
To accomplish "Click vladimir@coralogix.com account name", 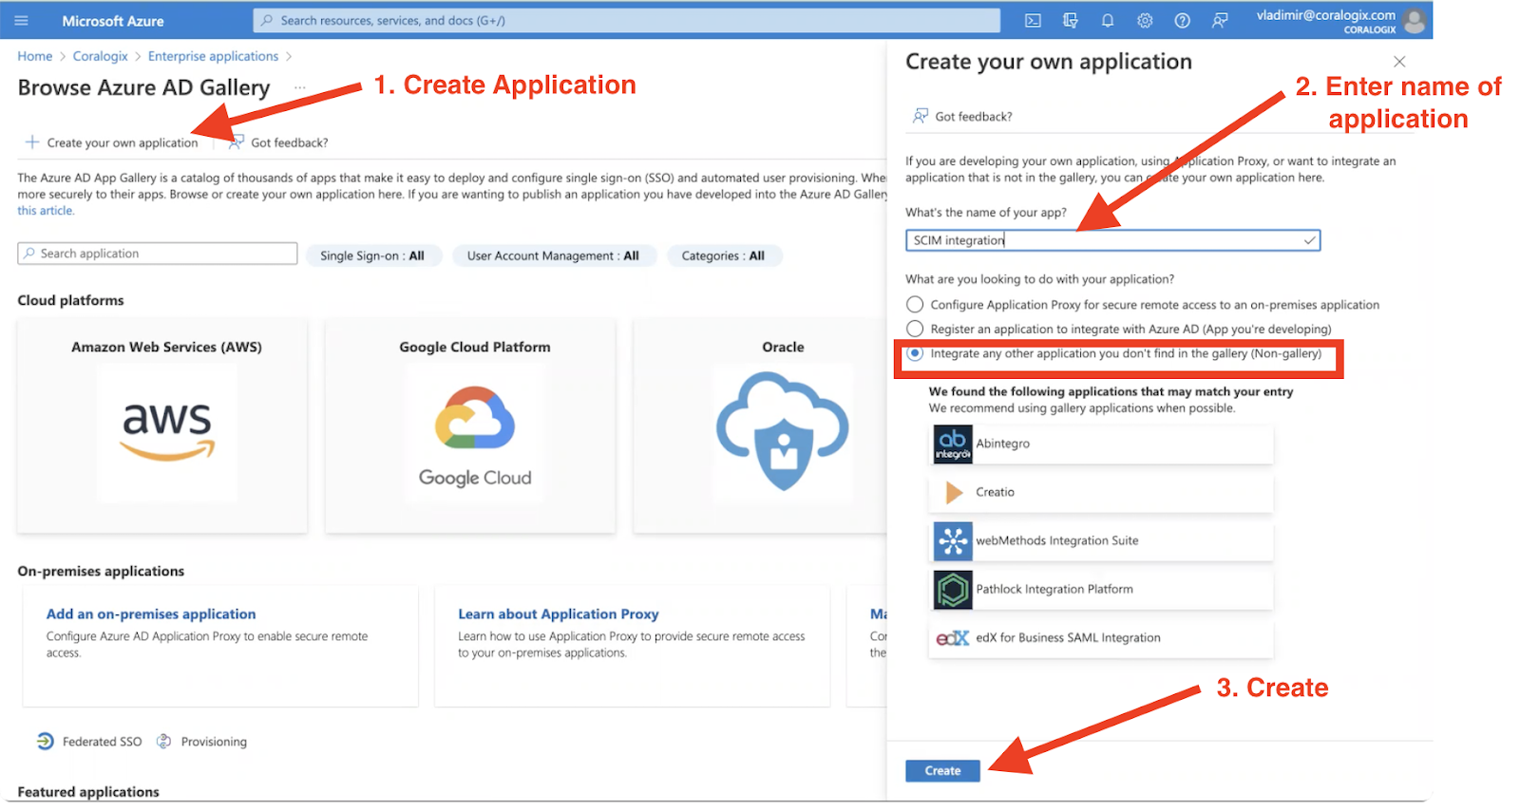I will coord(1326,15).
